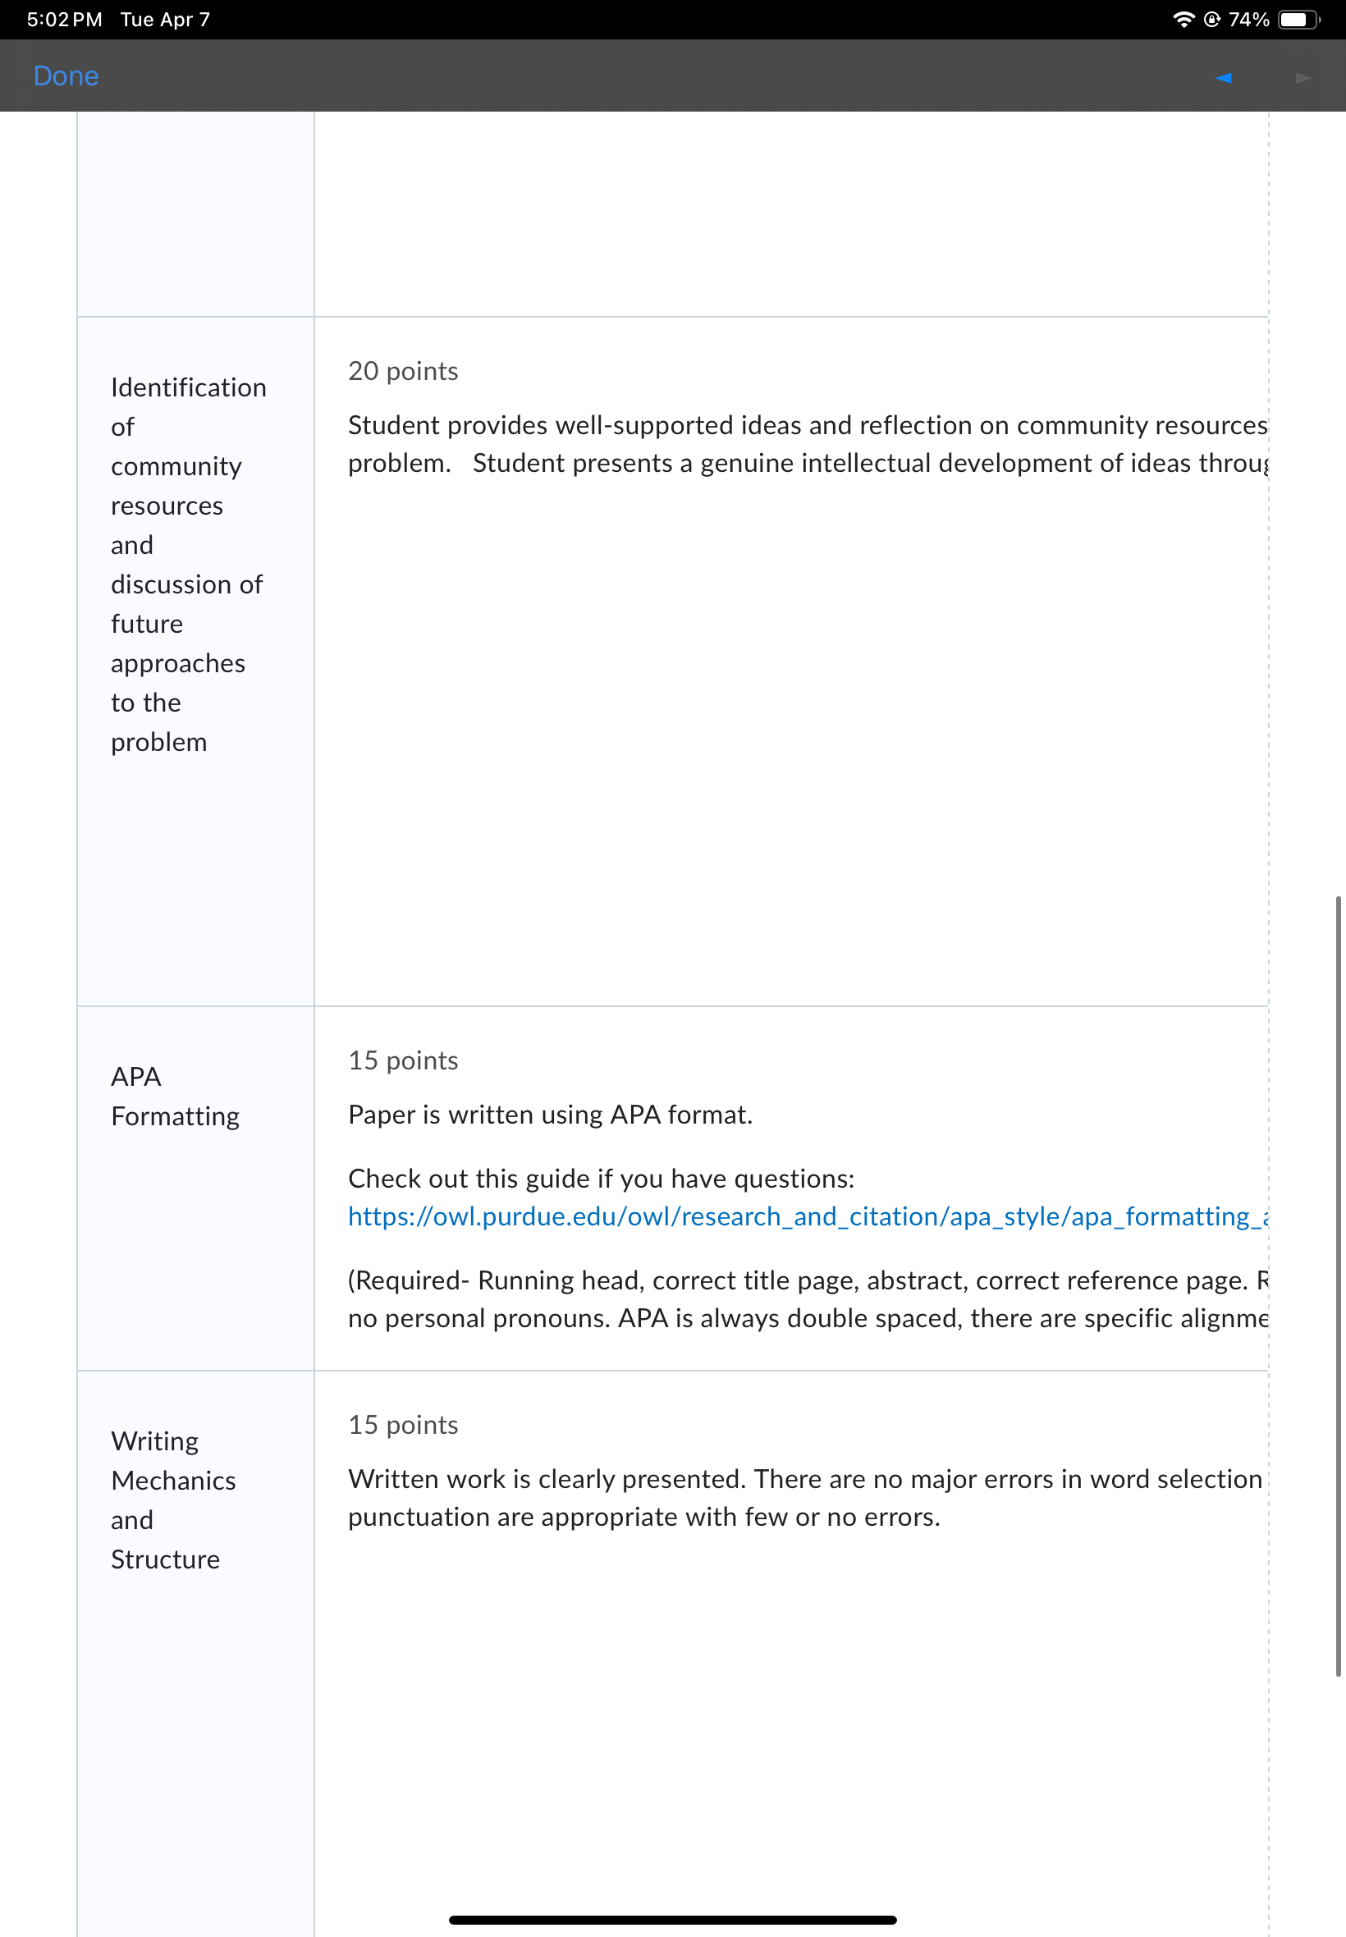Tap the Done button
Viewport: 1346px width, 1937px height.
click(x=66, y=76)
